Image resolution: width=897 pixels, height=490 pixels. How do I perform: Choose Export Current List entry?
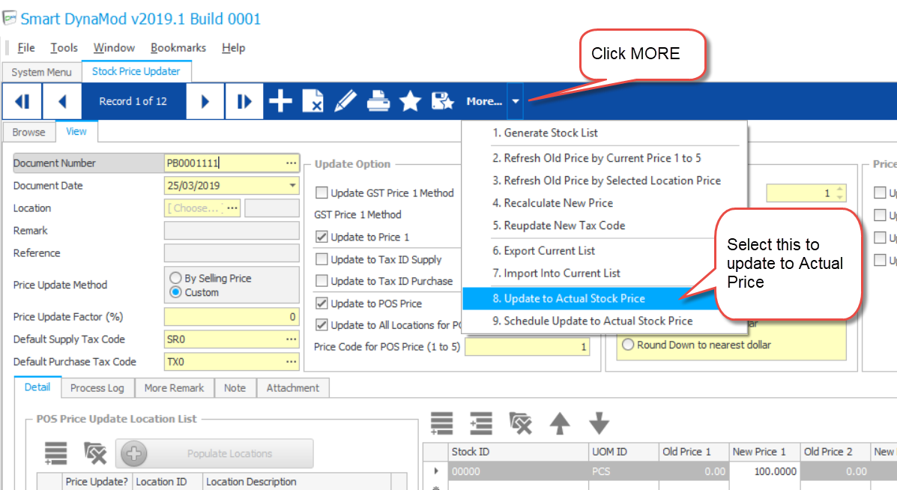click(x=589, y=250)
